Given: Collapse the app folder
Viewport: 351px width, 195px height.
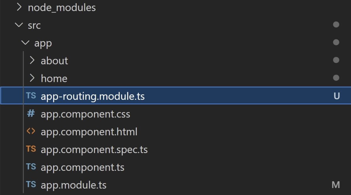Looking at the screenshot, I should pyautogui.click(x=25, y=43).
